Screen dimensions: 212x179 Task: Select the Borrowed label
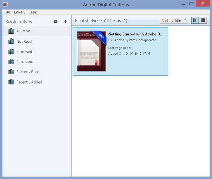[x=24, y=52]
